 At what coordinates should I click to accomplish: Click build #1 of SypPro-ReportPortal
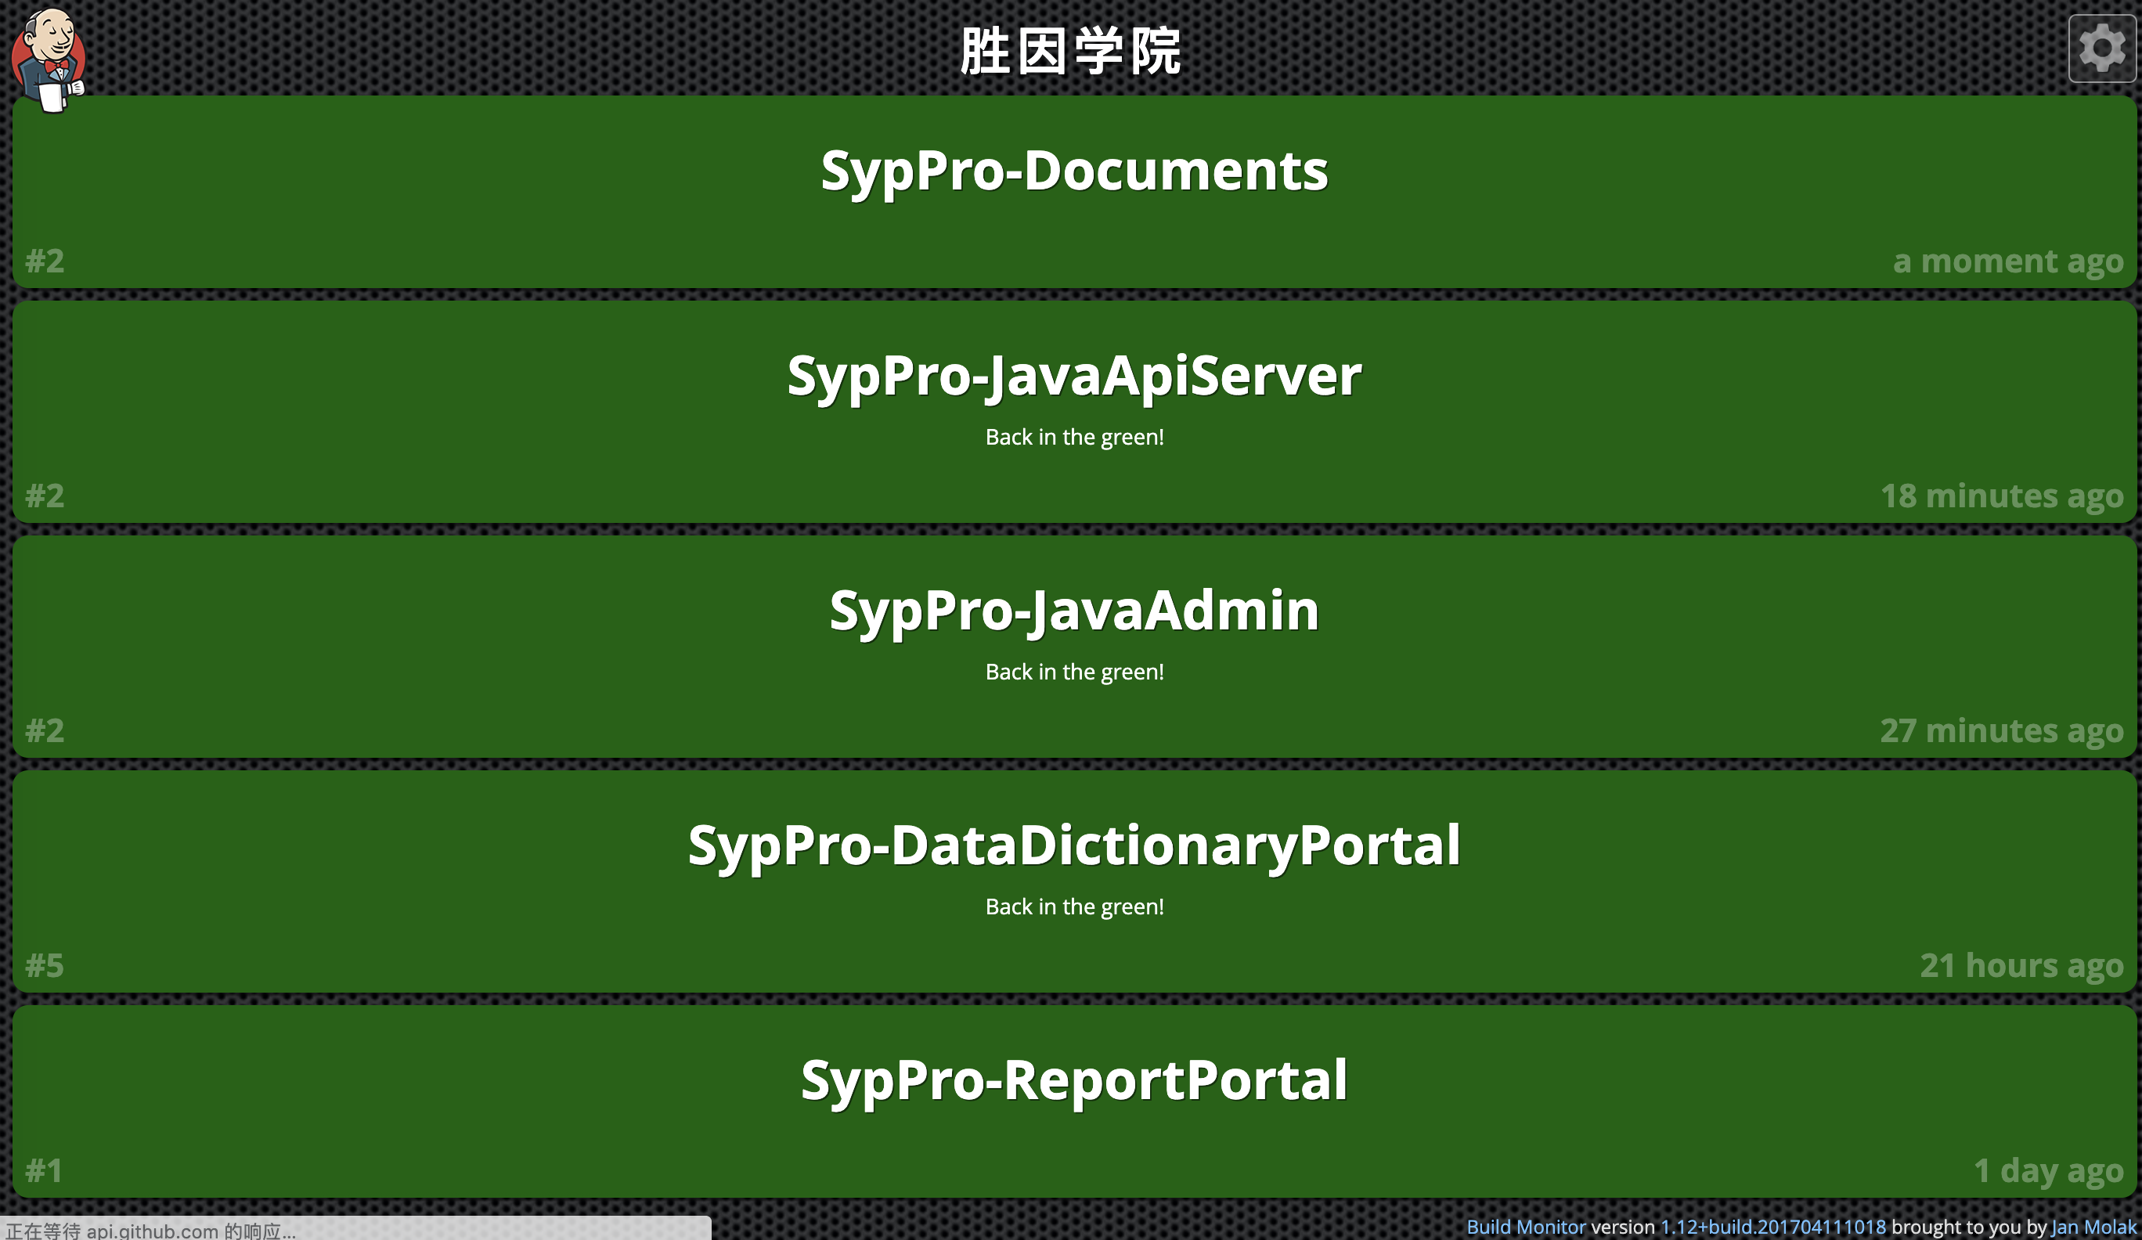pos(44,1170)
